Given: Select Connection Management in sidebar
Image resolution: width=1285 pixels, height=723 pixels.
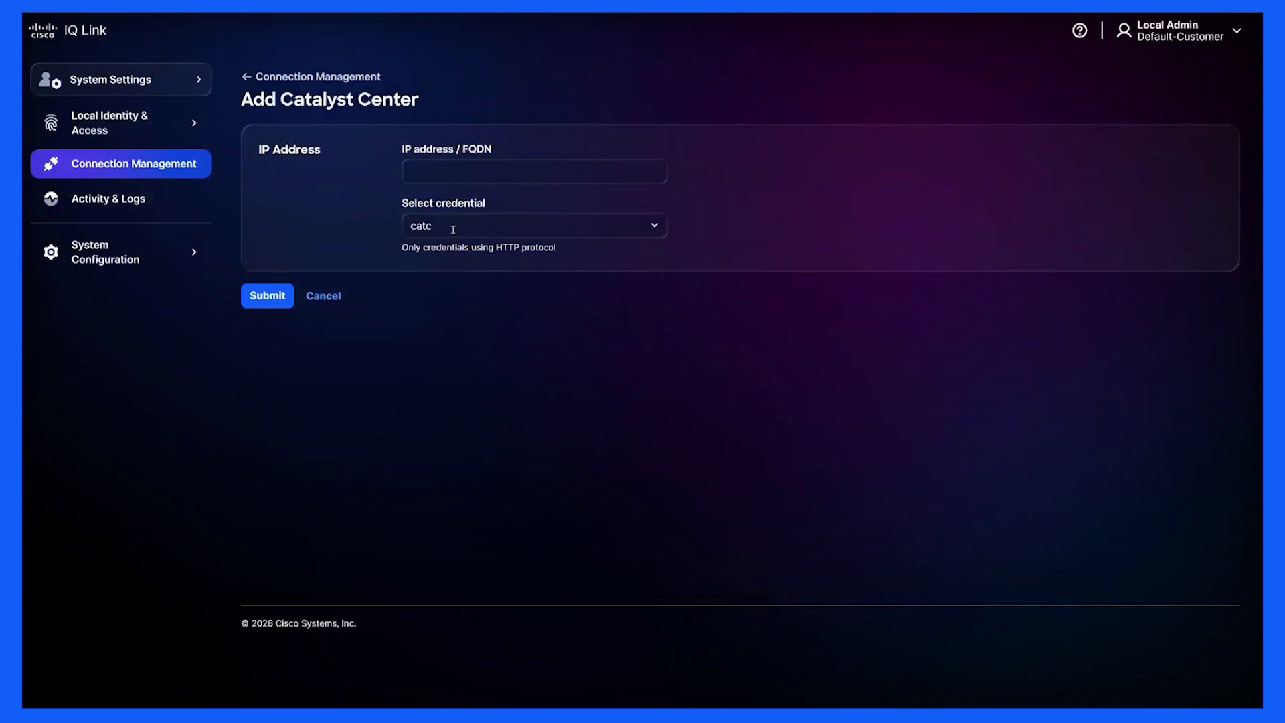Looking at the screenshot, I should 121,164.
